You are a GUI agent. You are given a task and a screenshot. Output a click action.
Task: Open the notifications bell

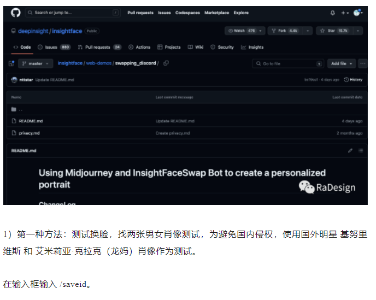pos(333,13)
